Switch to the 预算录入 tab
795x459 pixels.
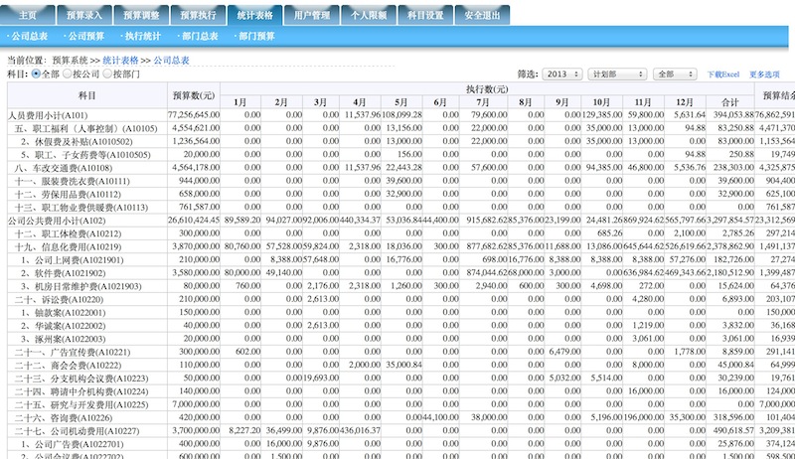[84, 15]
